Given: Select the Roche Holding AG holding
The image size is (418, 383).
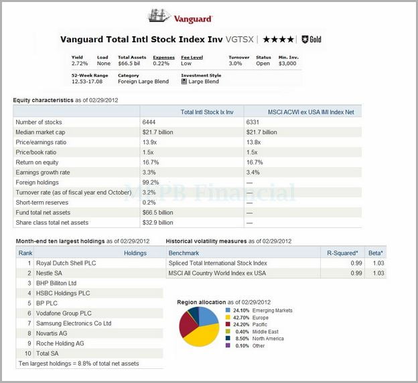Looking at the screenshot, I should [60, 343].
